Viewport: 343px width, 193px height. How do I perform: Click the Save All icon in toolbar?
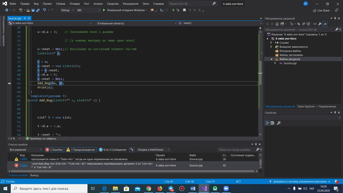(x=37, y=10)
